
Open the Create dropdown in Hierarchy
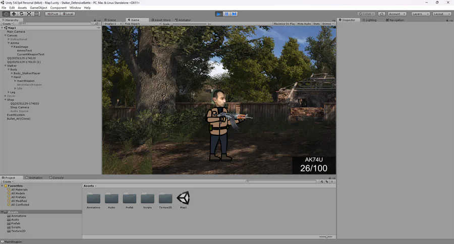point(8,24)
